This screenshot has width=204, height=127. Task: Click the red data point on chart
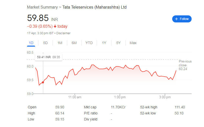(x=43, y=82)
